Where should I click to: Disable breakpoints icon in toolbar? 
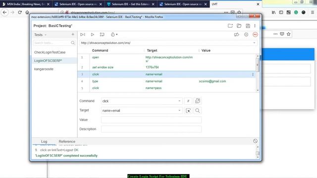click(x=237, y=35)
